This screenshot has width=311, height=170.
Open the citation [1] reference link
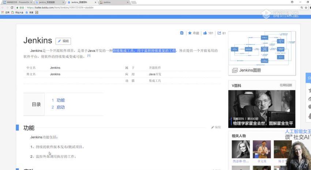click(89, 56)
